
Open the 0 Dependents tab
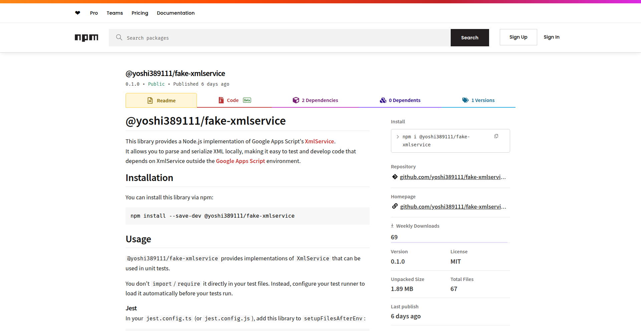click(400, 100)
